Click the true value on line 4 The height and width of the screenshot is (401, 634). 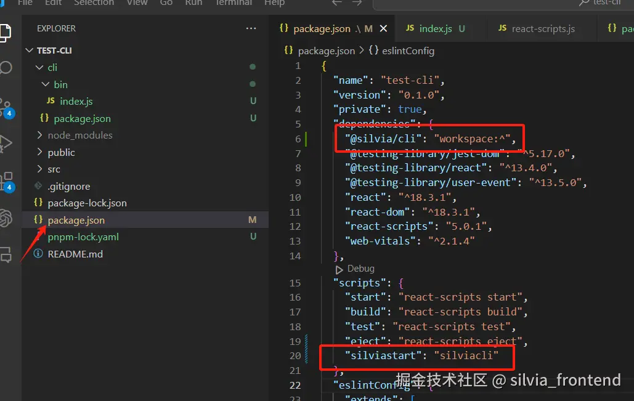pyautogui.click(x=410, y=110)
